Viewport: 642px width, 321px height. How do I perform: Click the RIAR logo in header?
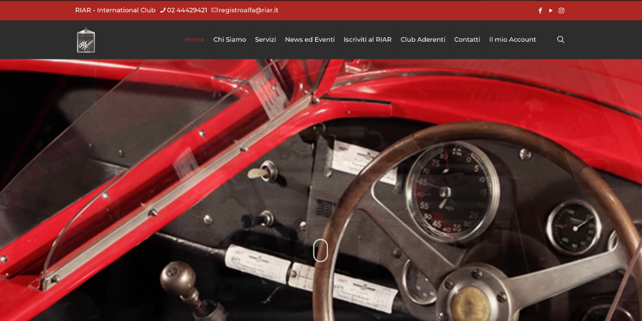(86, 40)
